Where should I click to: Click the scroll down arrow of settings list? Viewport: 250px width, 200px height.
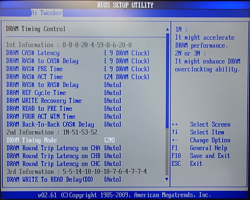[167, 179]
